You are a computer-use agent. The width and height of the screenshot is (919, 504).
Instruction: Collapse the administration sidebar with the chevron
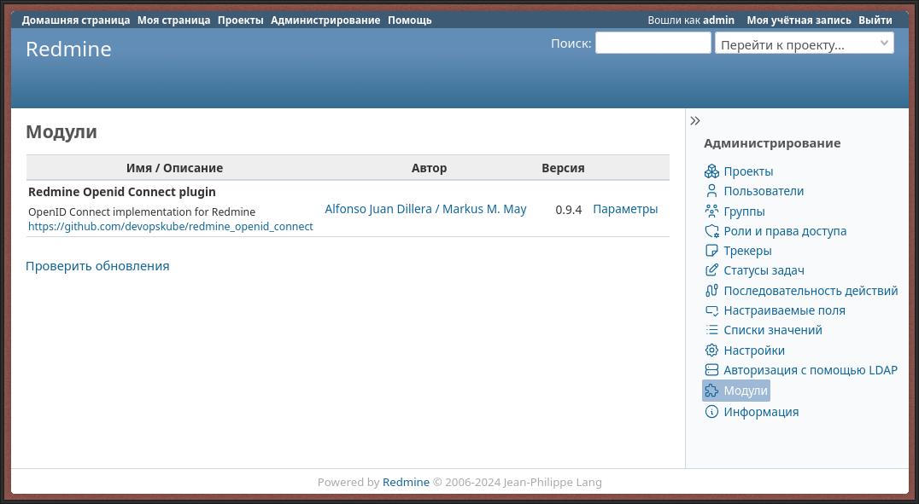click(x=695, y=121)
